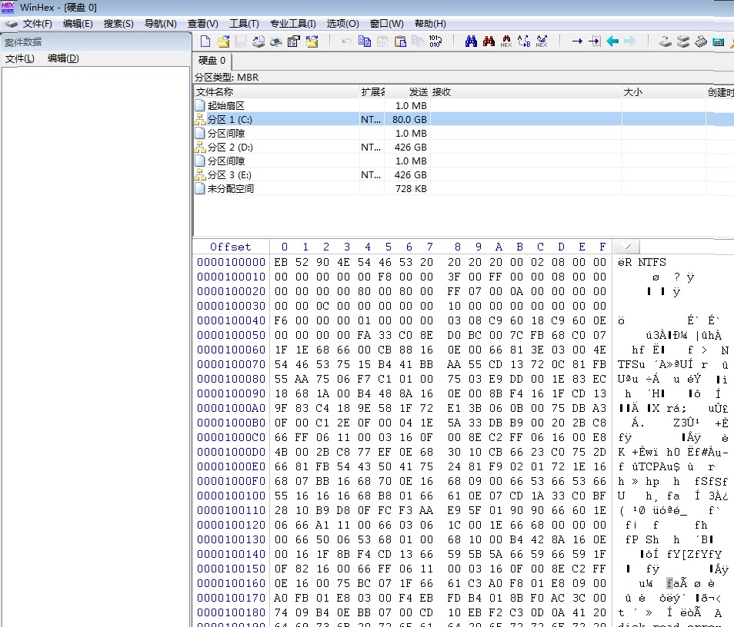Open the 导航(N) menu
Image resolution: width=734 pixels, height=627 pixels.
[x=161, y=24]
